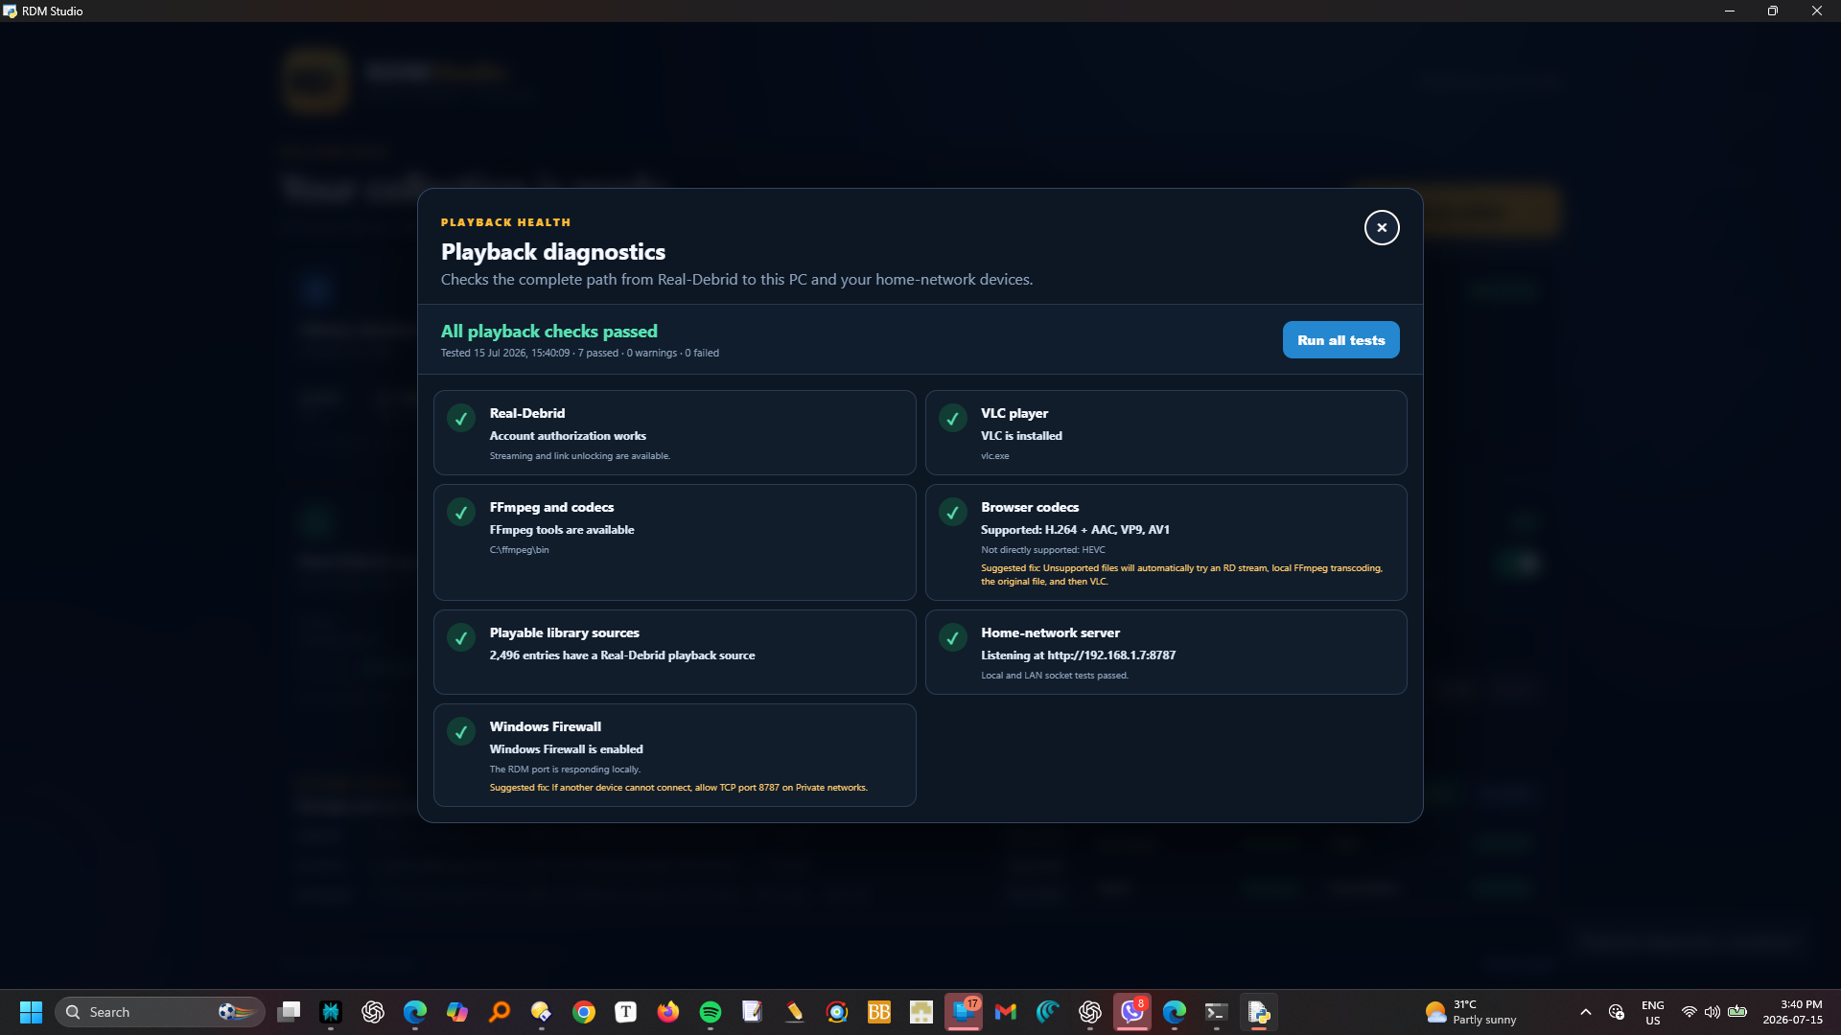Screen dimensions: 1841x1035
Task: Show hidden system tray icons
Action: click(x=1586, y=1012)
